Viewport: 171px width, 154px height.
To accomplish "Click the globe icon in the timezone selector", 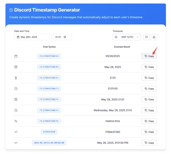I will (x=116, y=37).
